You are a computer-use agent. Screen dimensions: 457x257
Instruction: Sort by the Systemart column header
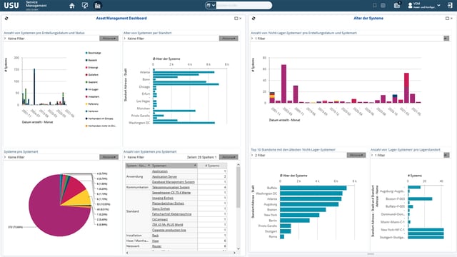coord(174,166)
